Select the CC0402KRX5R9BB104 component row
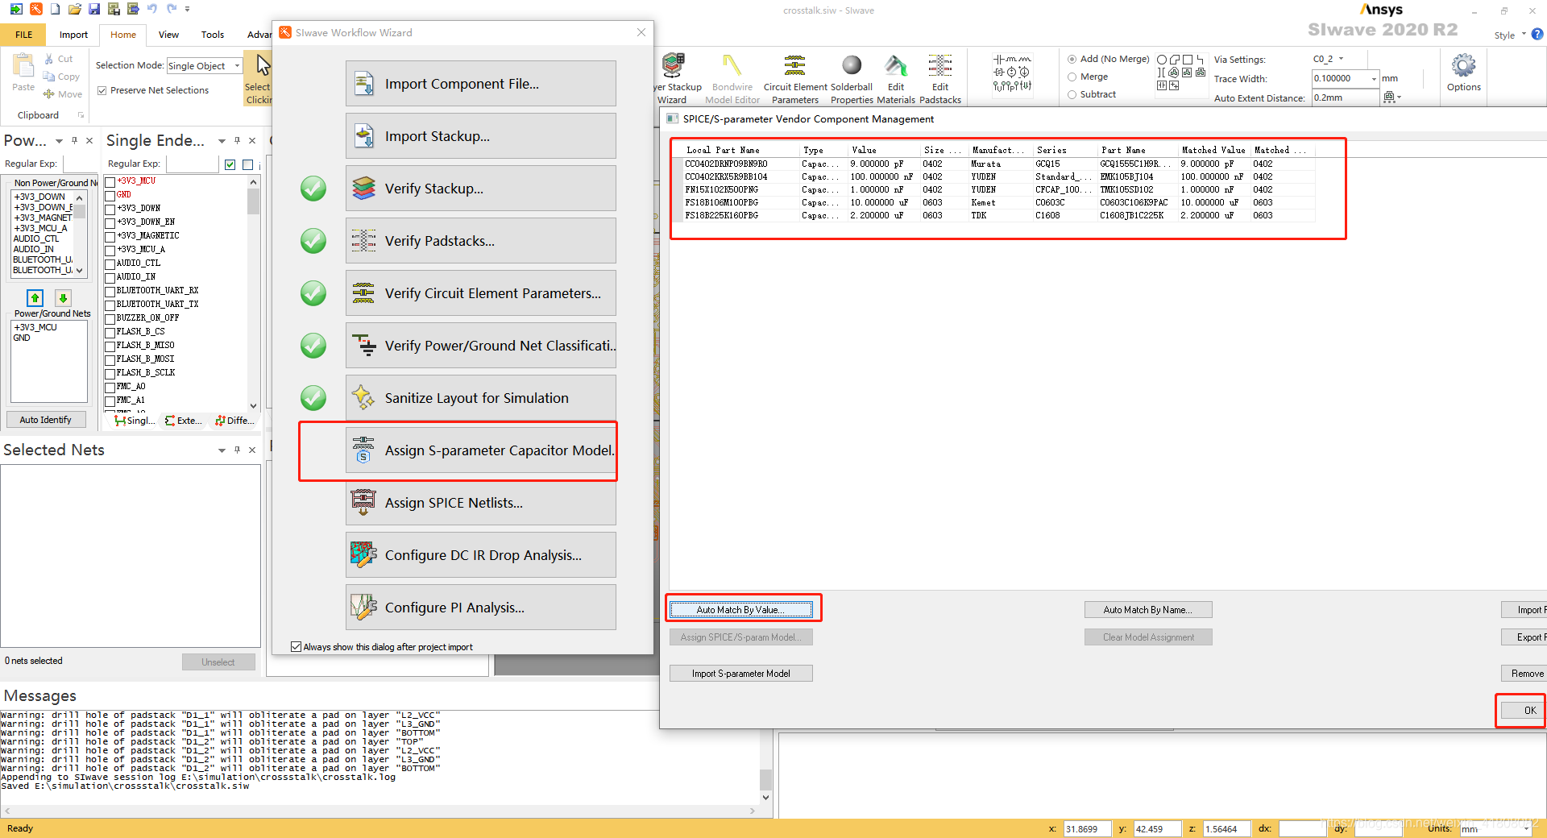This screenshot has width=1547, height=838. tap(999, 176)
